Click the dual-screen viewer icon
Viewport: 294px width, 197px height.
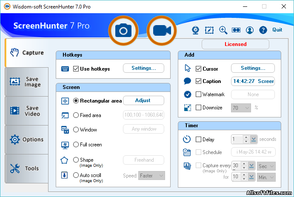236,30
